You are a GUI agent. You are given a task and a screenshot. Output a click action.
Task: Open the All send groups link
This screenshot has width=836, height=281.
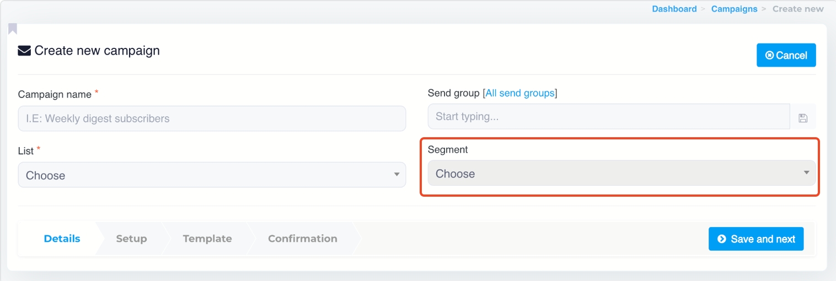(x=519, y=93)
